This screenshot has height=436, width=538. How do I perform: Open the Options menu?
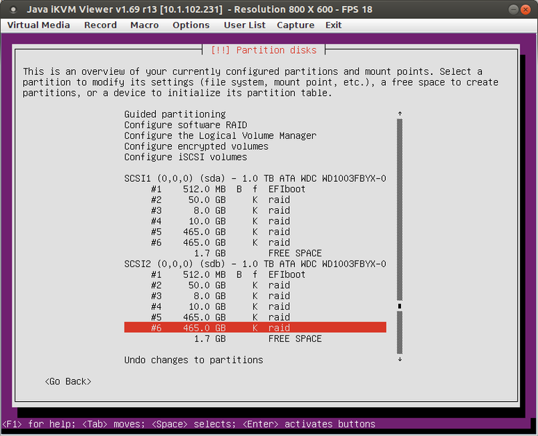point(191,25)
